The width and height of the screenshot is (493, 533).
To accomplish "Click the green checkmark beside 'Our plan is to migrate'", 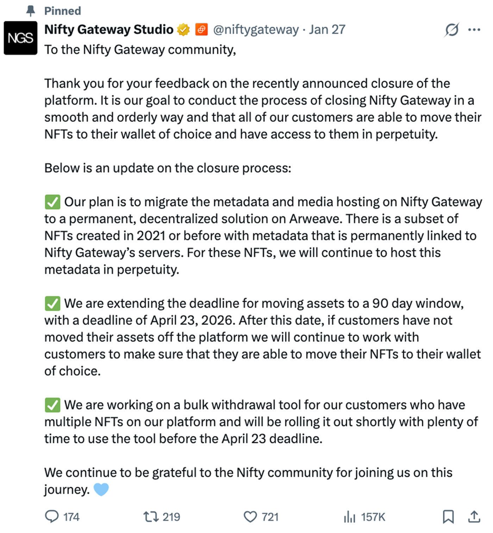I will (x=52, y=202).
